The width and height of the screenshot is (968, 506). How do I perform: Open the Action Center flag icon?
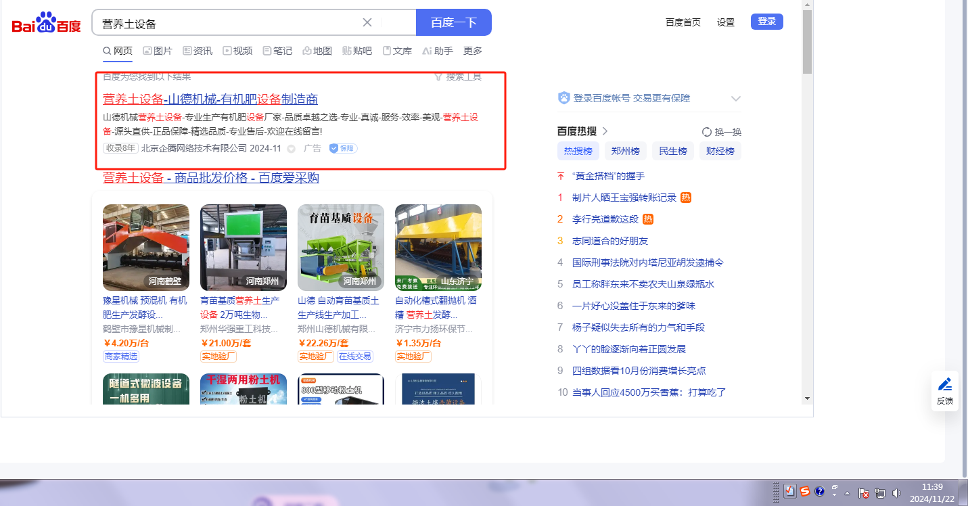tap(864, 492)
